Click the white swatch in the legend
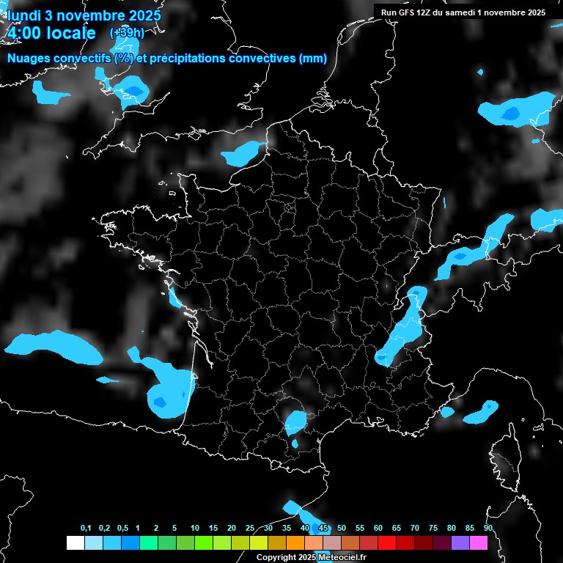Screen dimensions: 563x563 76,542
